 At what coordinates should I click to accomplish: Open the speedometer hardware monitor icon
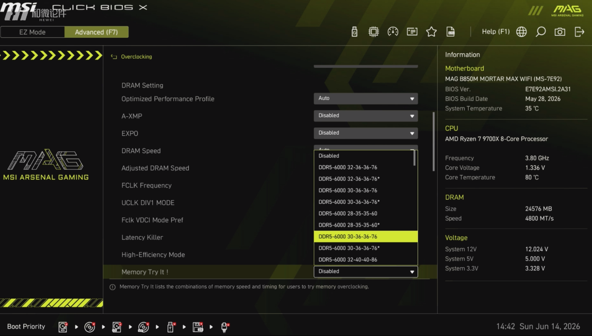click(393, 32)
